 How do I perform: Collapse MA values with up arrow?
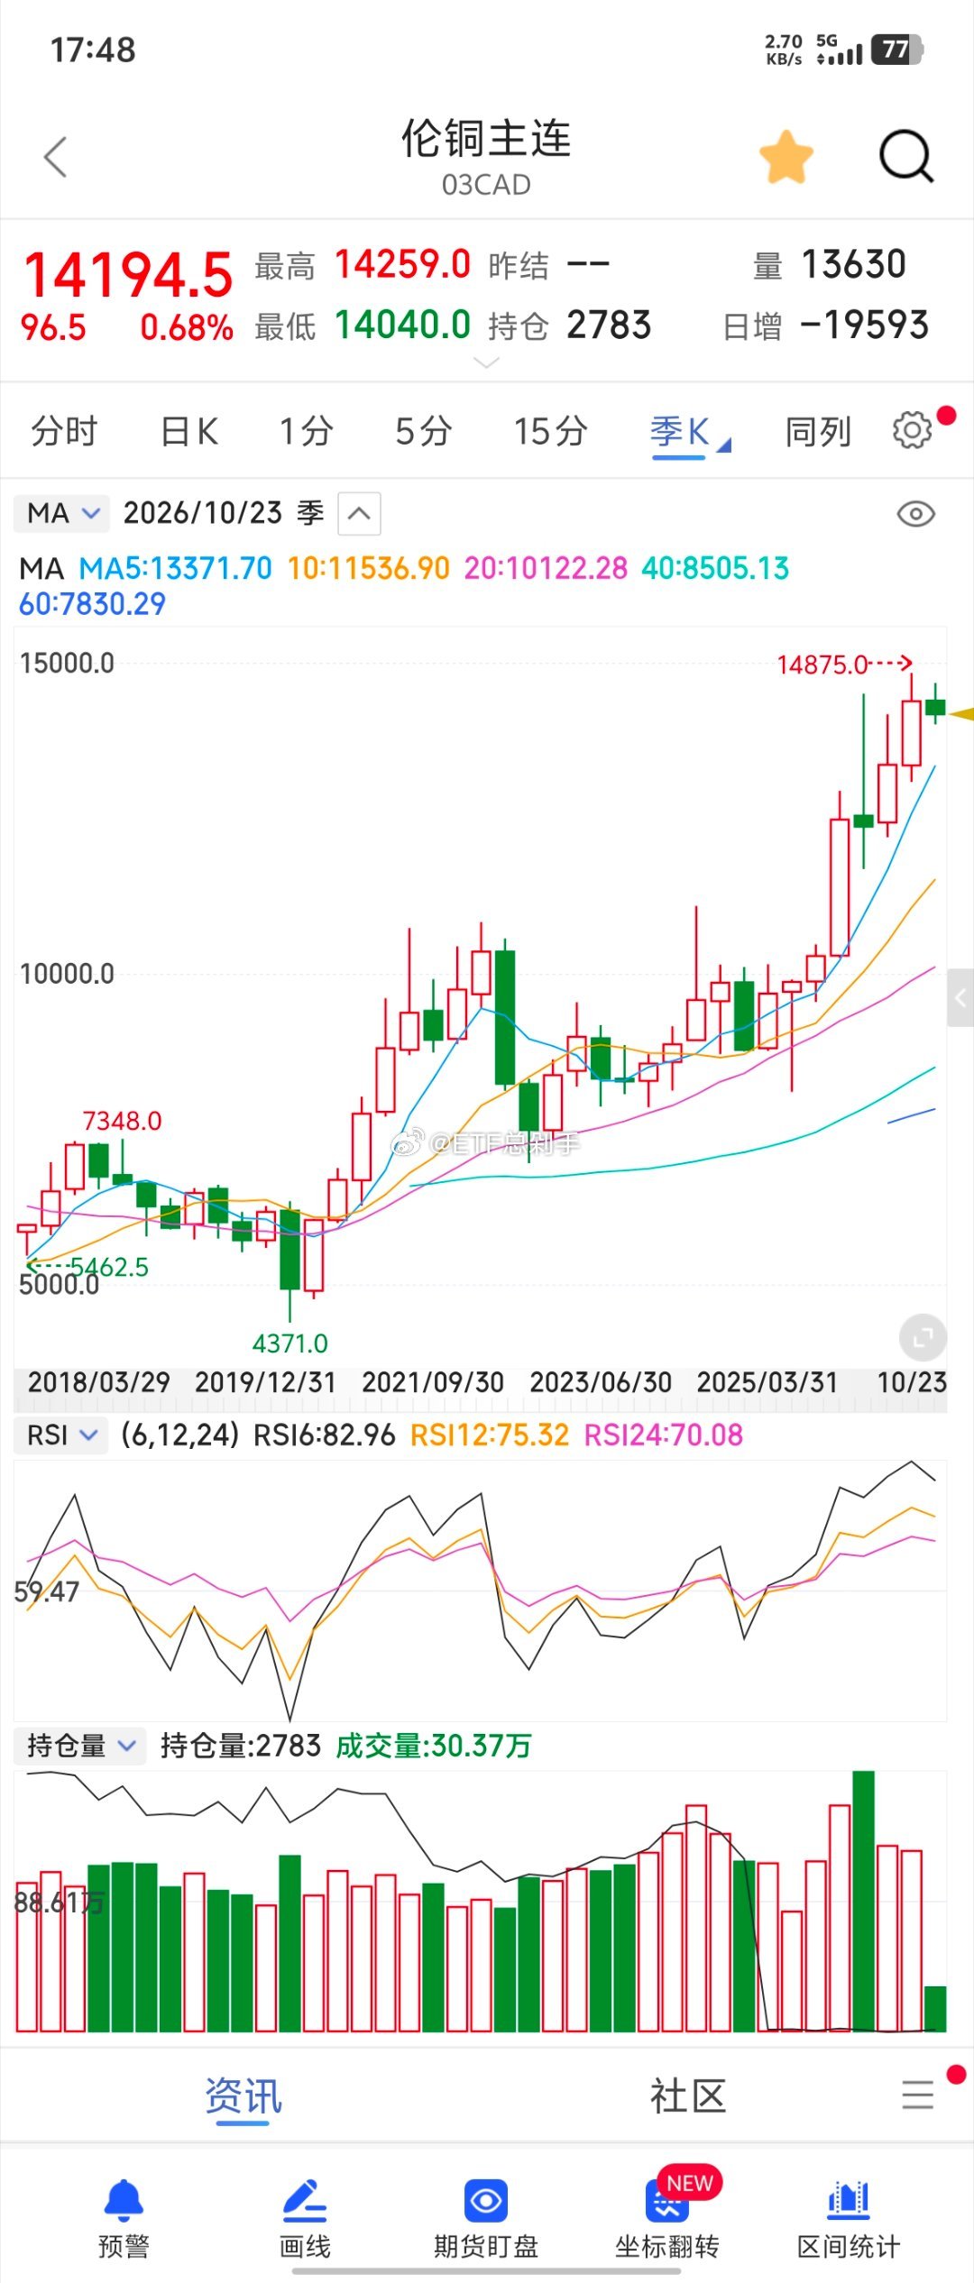[359, 514]
